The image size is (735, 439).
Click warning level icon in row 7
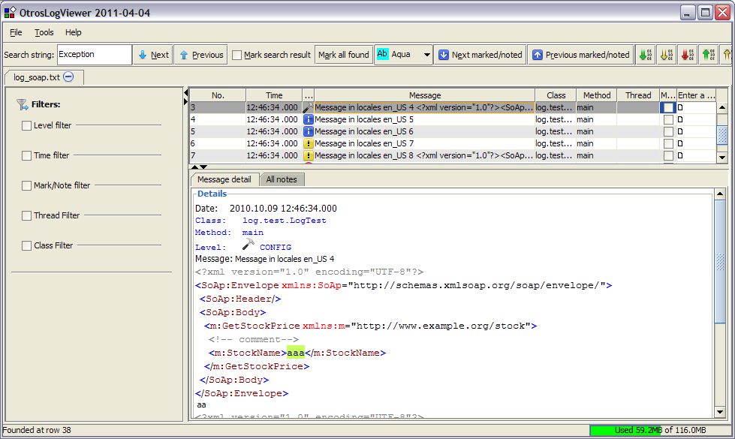tap(308, 155)
